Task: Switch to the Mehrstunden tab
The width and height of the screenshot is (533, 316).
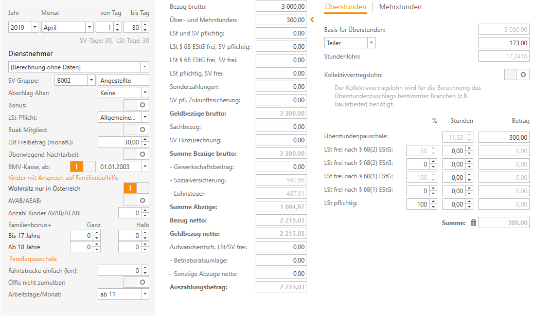Action: tap(400, 7)
